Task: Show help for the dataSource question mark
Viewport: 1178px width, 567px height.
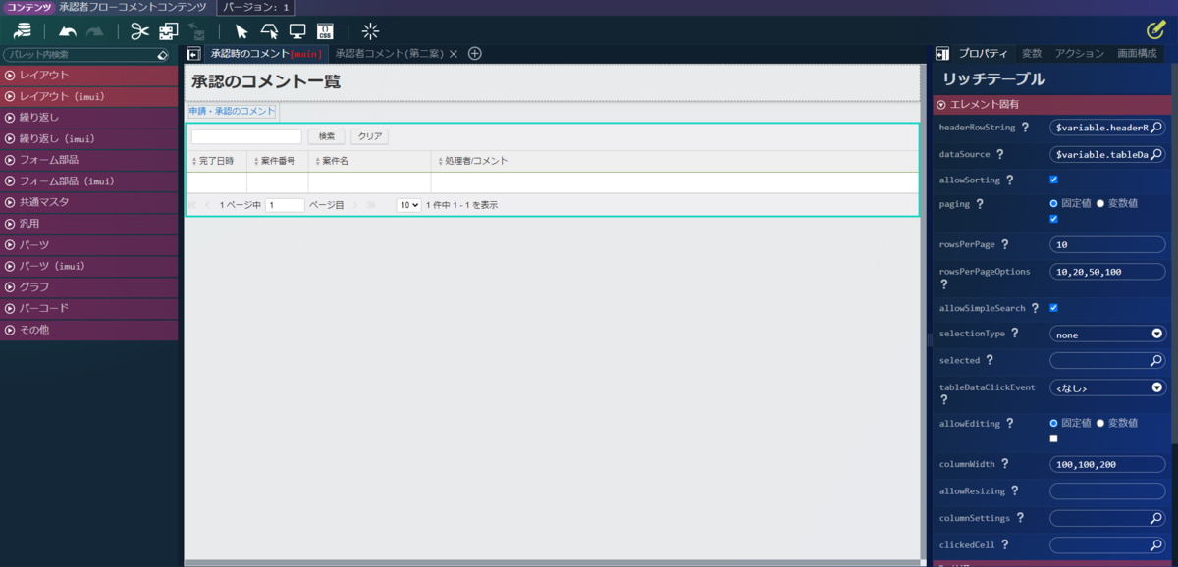Action: click(x=999, y=154)
